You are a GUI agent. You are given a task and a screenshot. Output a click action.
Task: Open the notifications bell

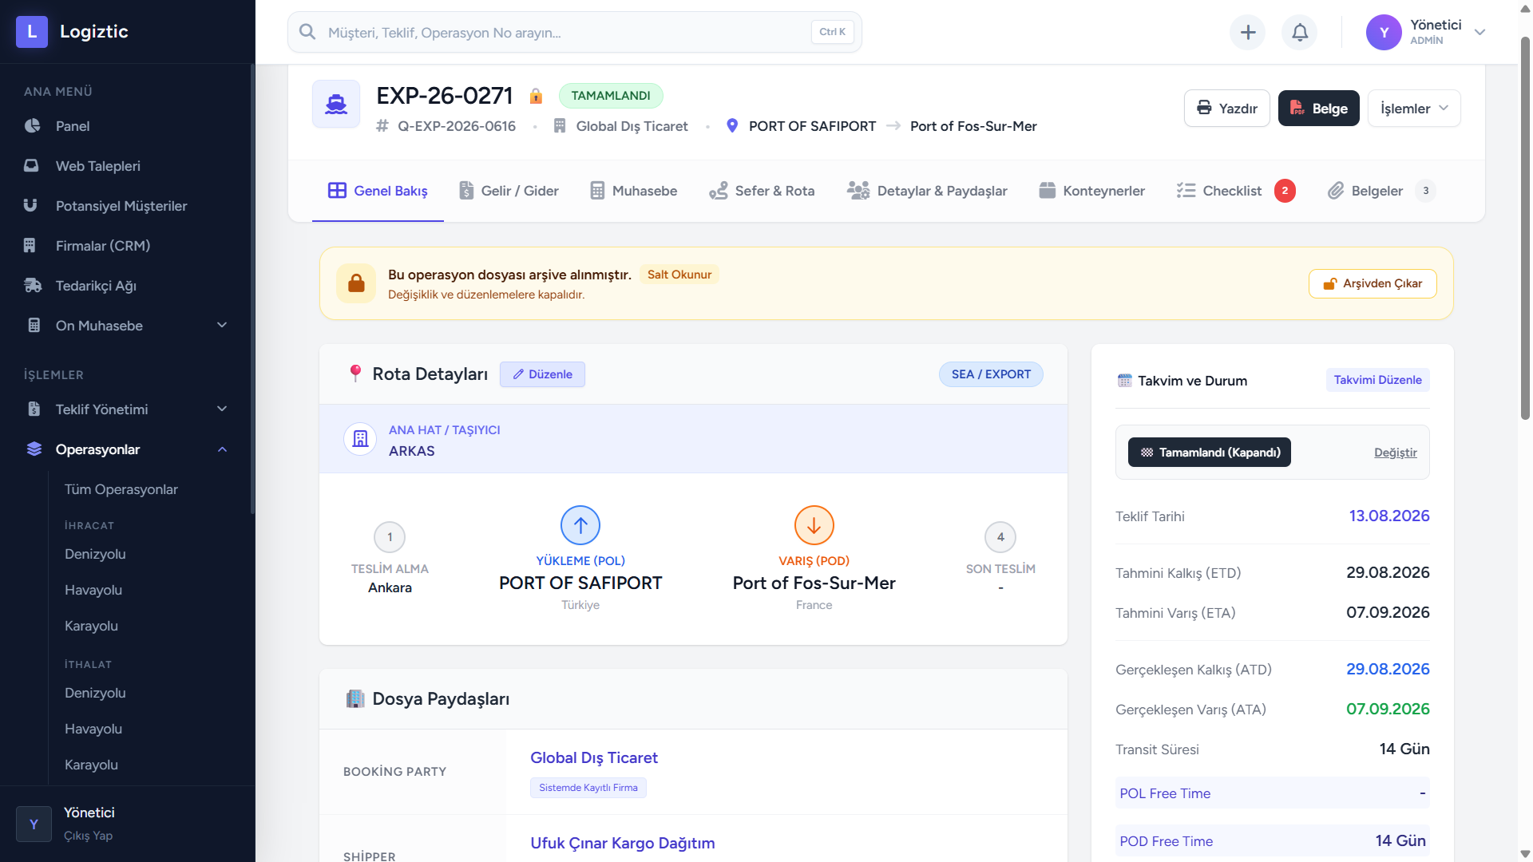pyautogui.click(x=1300, y=33)
